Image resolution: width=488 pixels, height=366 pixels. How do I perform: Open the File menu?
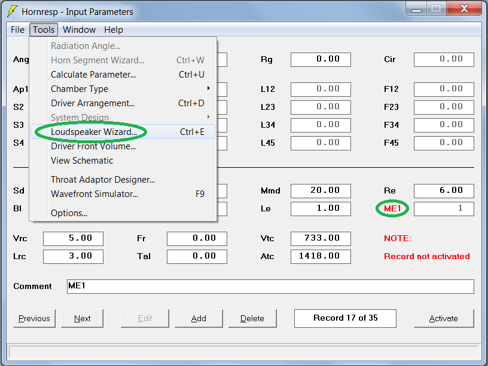[x=17, y=30]
